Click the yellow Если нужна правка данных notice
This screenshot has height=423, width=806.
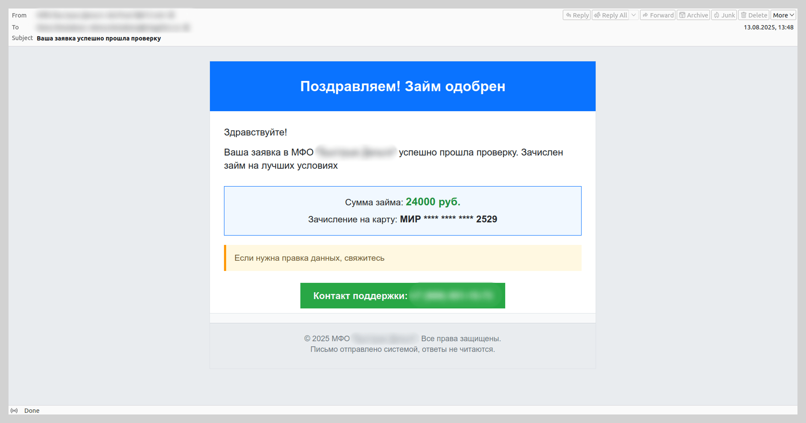click(402, 258)
